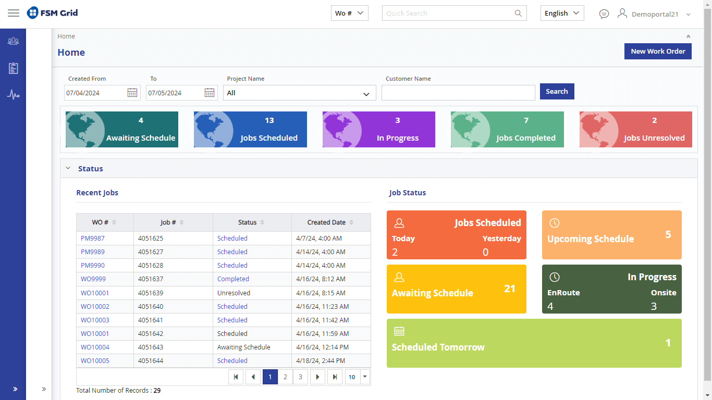Collapse the header with double-chevron up icon
Image resolution: width=712 pixels, height=400 pixels.
[688, 36]
